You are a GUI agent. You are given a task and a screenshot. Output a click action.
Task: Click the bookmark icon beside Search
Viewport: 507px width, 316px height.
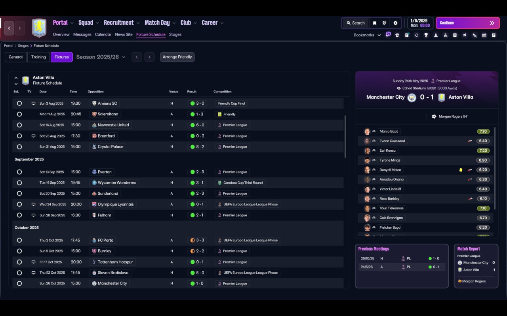pos(375,23)
